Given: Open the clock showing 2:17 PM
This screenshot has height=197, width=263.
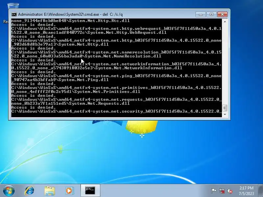Looking at the screenshot, I should point(246,188).
